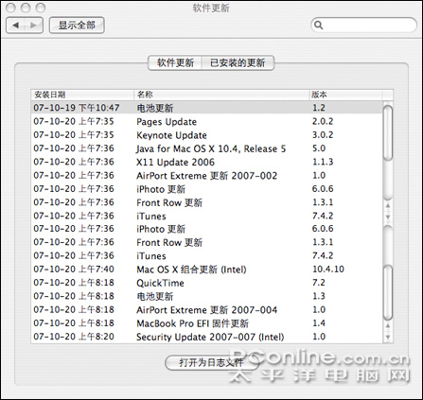This screenshot has width=423, height=400.
Task: Select Security Update 2007-007 (Intel)
Action: point(206,337)
